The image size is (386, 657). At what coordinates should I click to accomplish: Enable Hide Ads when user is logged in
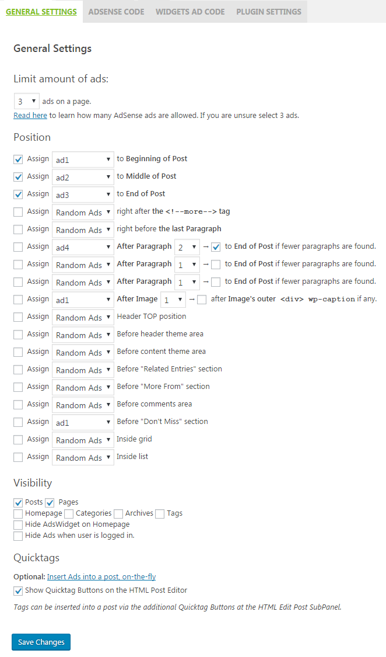pyautogui.click(x=18, y=536)
